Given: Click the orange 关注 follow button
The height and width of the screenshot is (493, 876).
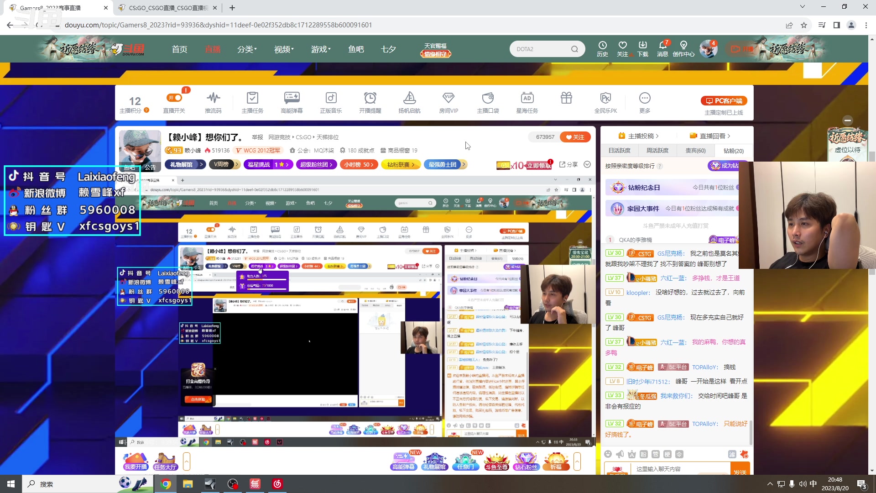Looking at the screenshot, I should [575, 137].
